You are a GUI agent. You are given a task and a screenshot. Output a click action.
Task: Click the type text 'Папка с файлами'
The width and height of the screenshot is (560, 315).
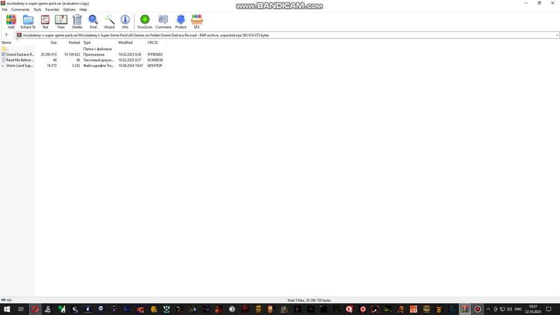coord(98,49)
